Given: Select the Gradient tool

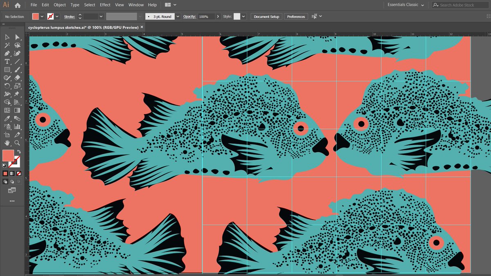Looking at the screenshot, I should point(17,110).
